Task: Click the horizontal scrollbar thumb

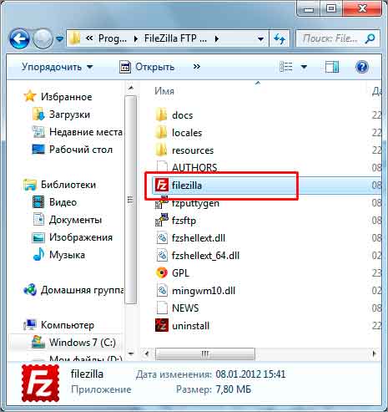Action: tap(205, 354)
